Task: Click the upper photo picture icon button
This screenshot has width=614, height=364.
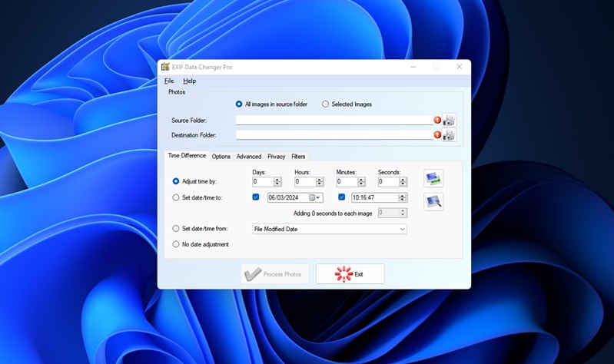Action: [x=433, y=178]
